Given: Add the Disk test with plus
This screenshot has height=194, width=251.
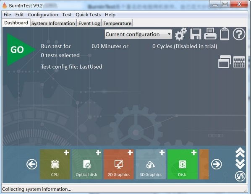Looking at the screenshot, I should click(194, 153).
